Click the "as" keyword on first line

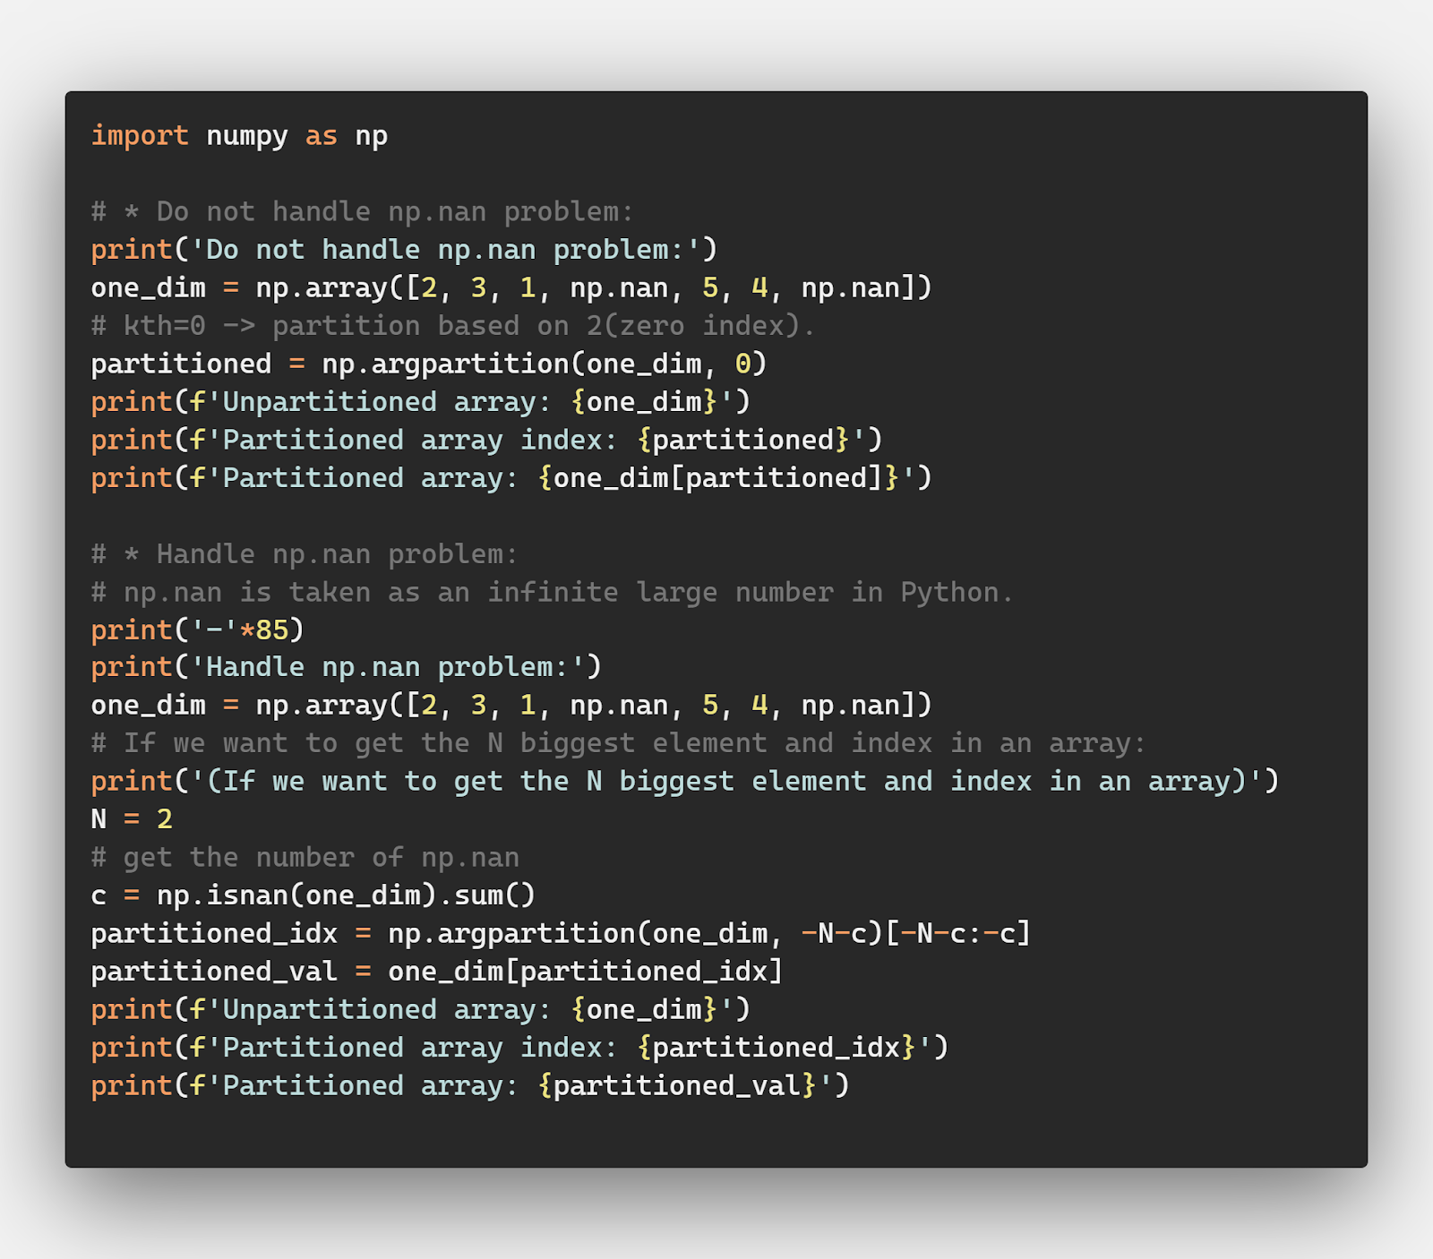pos(321,136)
